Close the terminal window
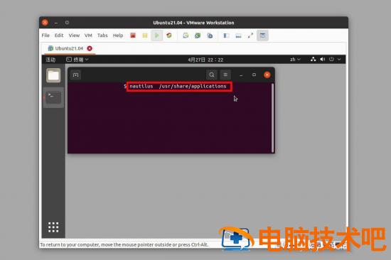The image size is (391, 260). click(x=267, y=75)
